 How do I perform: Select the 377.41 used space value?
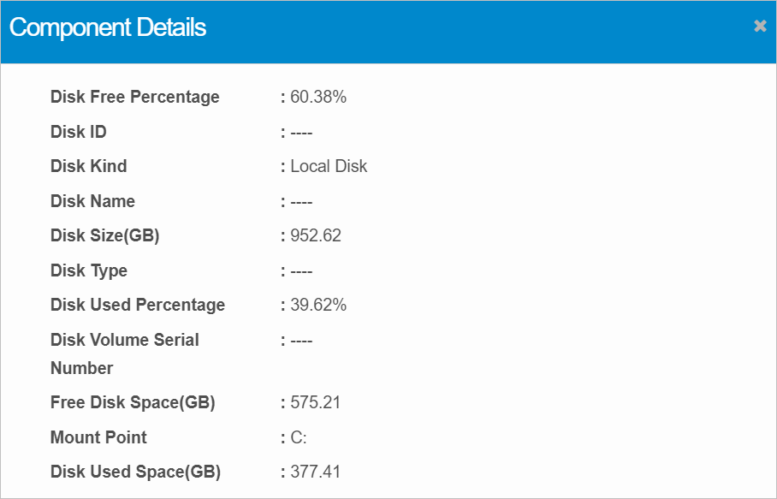[x=316, y=472]
